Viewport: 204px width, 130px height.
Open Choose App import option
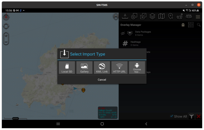(137, 68)
